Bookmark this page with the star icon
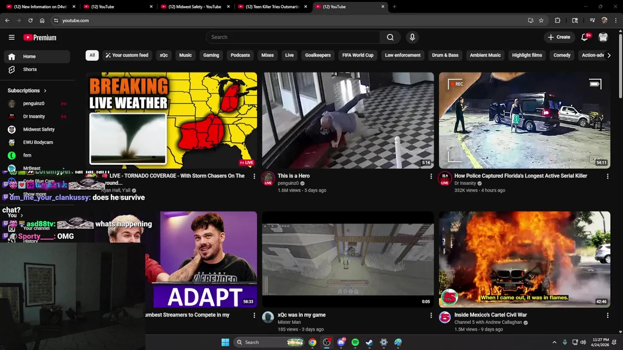This screenshot has height=350, width=623. point(541,20)
